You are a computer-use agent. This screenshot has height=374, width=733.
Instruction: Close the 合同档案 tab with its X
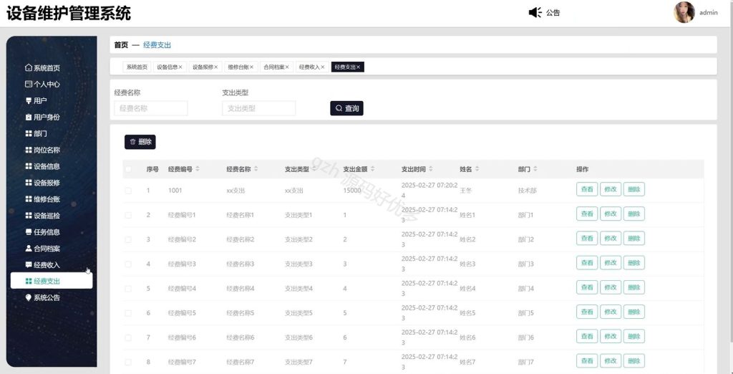tap(287, 67)
